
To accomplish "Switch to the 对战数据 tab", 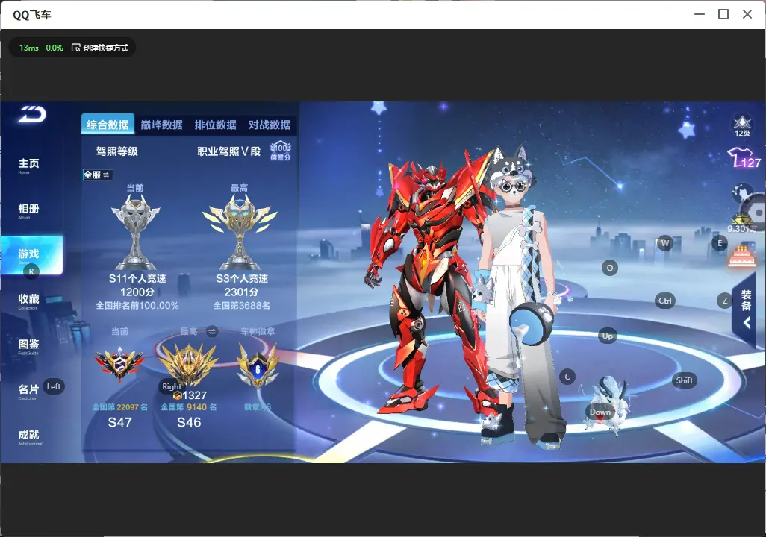I will click(270, 125).
